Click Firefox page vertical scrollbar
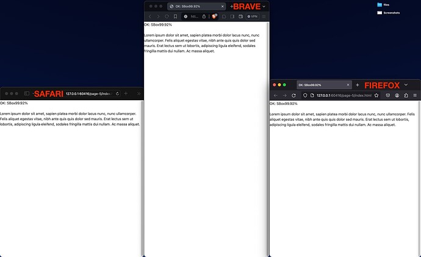The image size is (421, 257). 419,179
